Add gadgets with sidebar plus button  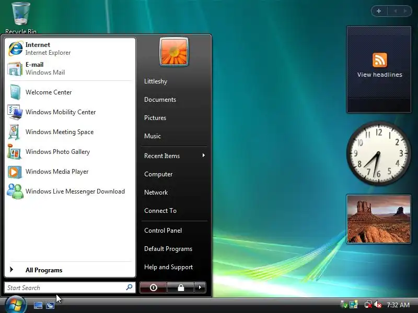[379, 11]
